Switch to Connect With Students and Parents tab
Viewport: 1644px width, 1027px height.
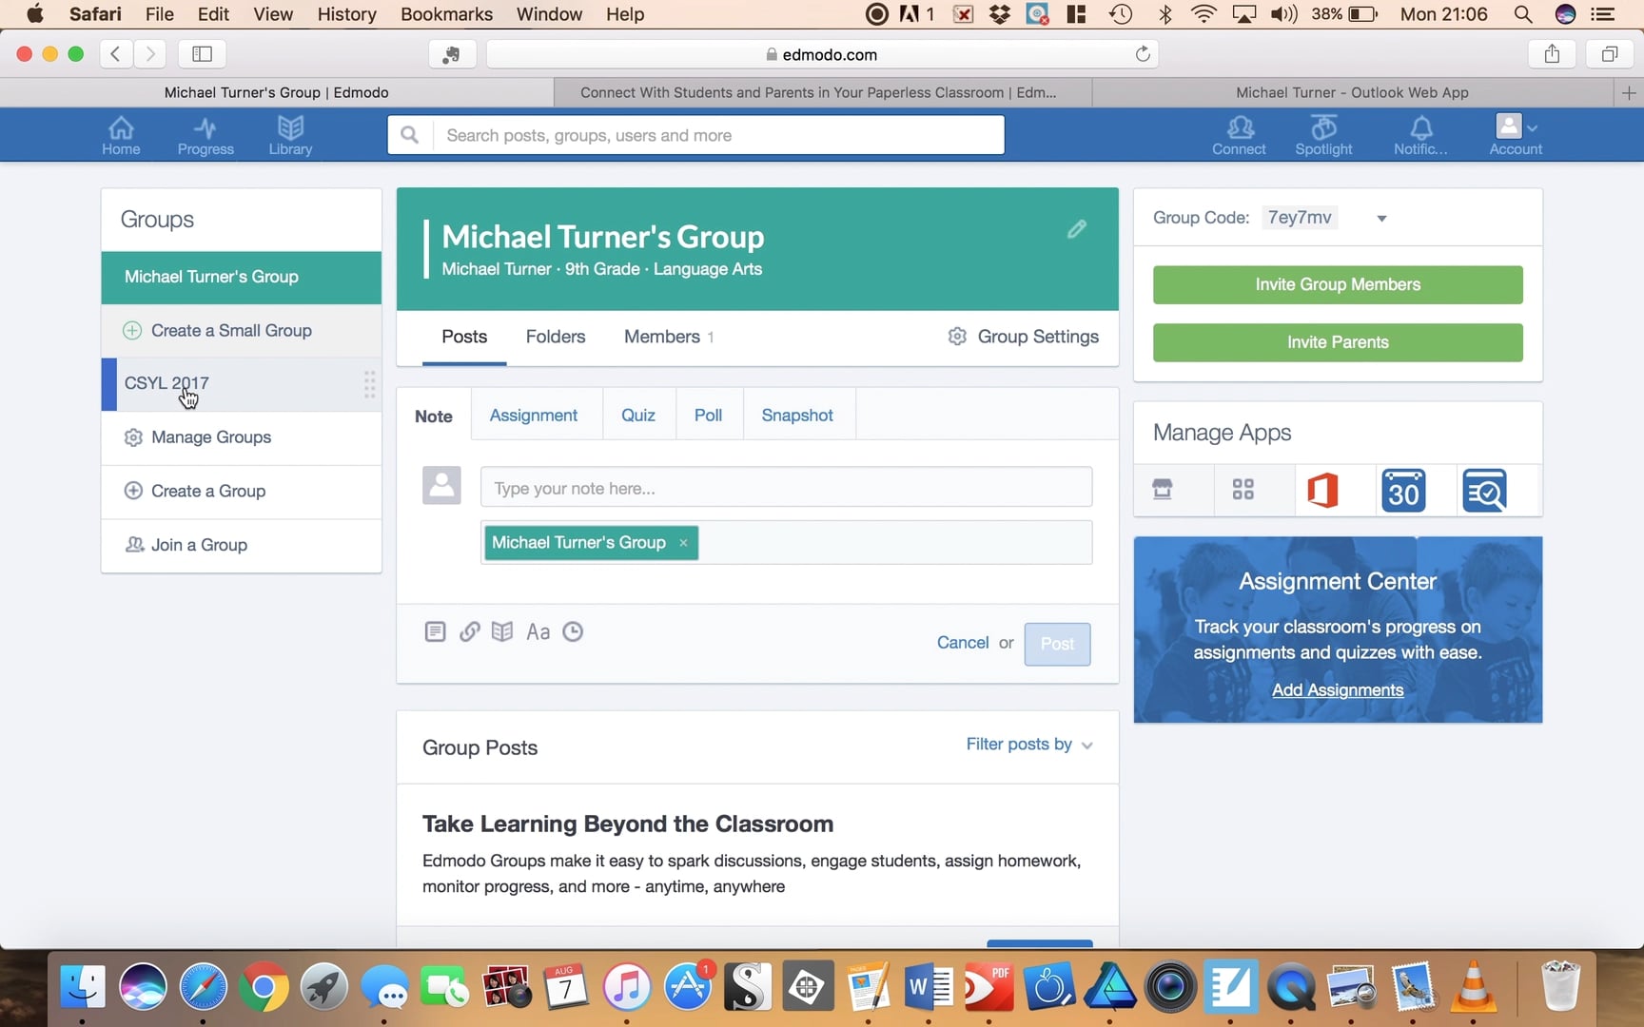[818, 92]
